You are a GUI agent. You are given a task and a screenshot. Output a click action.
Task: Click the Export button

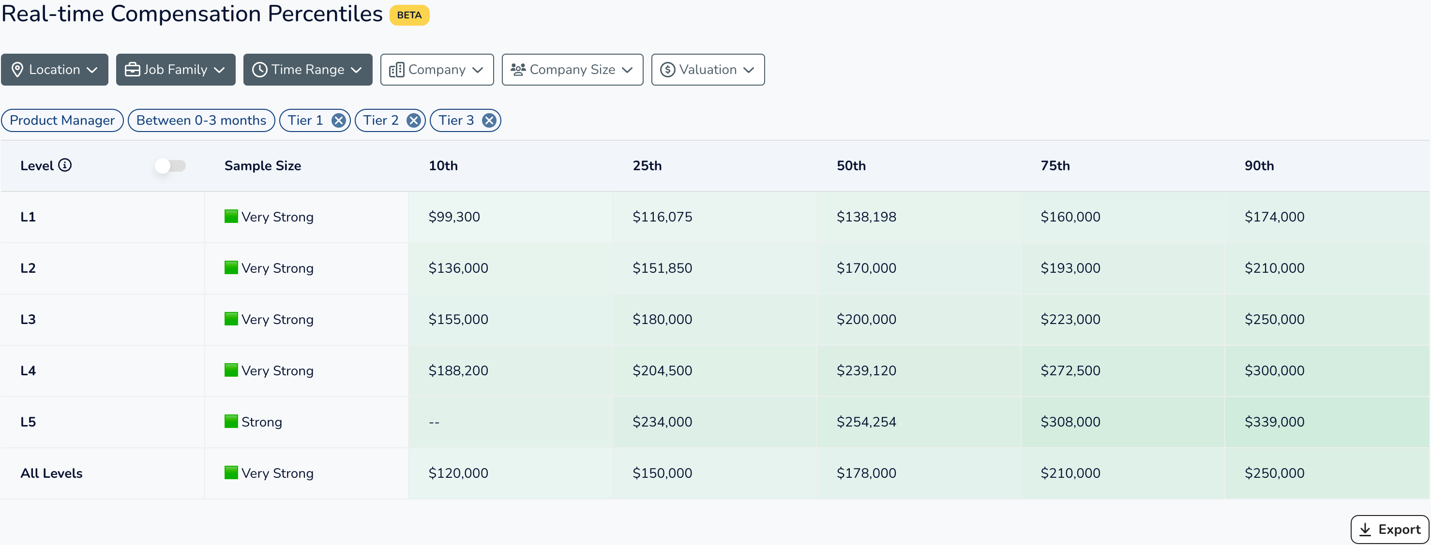(x=1389, y=530)
